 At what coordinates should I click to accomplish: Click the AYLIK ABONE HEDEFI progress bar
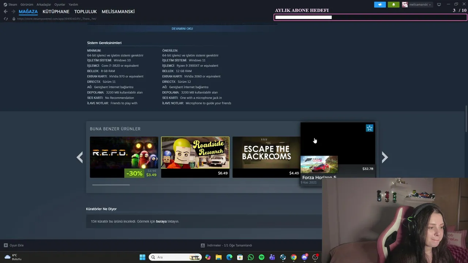click(x=370, y=17)
